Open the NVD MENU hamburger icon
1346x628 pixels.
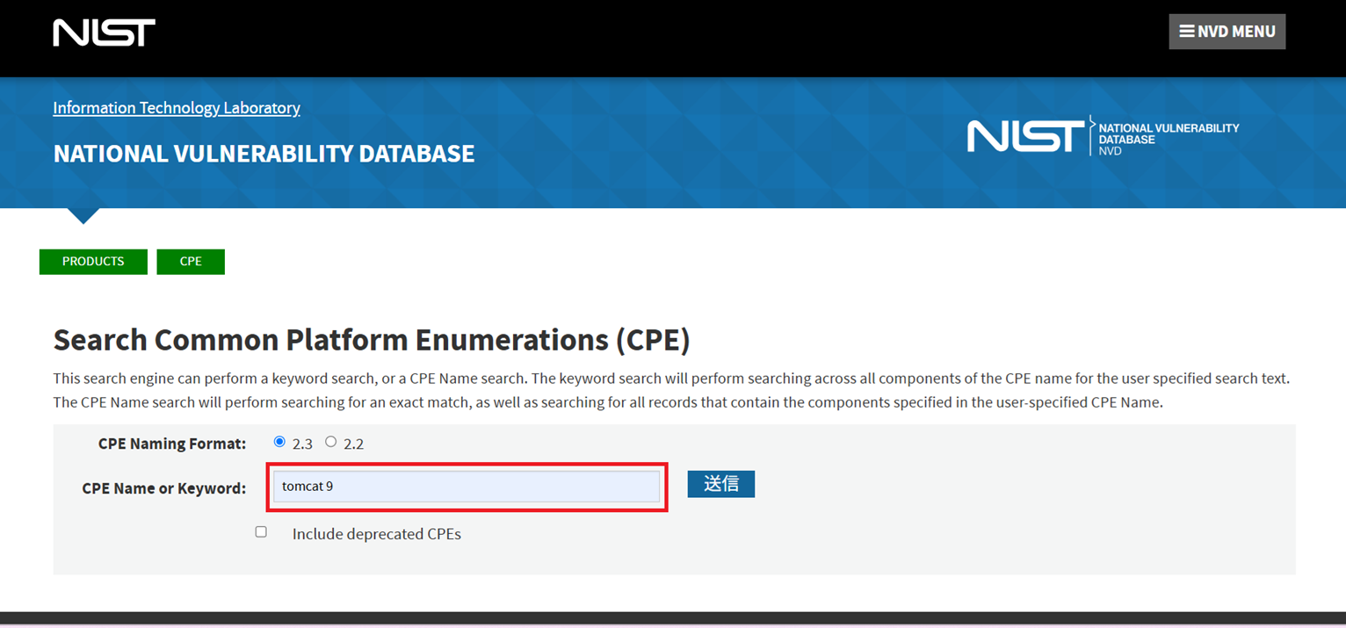1187,32
